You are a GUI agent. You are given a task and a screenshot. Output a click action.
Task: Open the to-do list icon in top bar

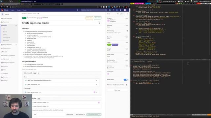pyautogui.click(x=117, y=10)
